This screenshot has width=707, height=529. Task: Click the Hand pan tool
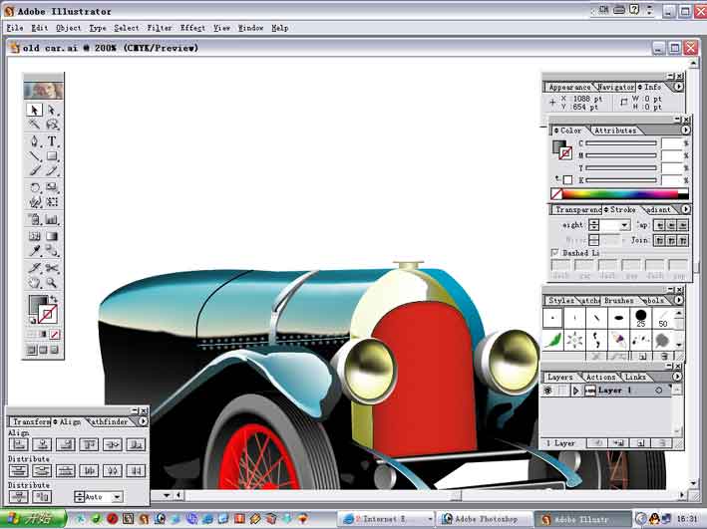point(35,283)
